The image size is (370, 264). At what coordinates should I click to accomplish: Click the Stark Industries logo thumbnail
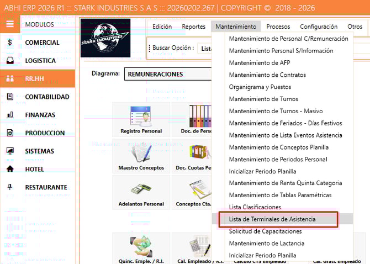105,38
